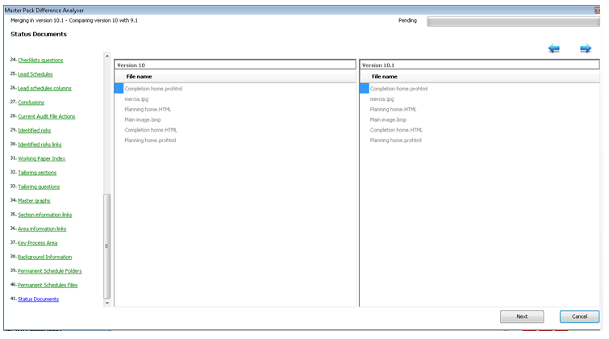
Task: Click File name header in Version 10.1
Action: (385, 77)
